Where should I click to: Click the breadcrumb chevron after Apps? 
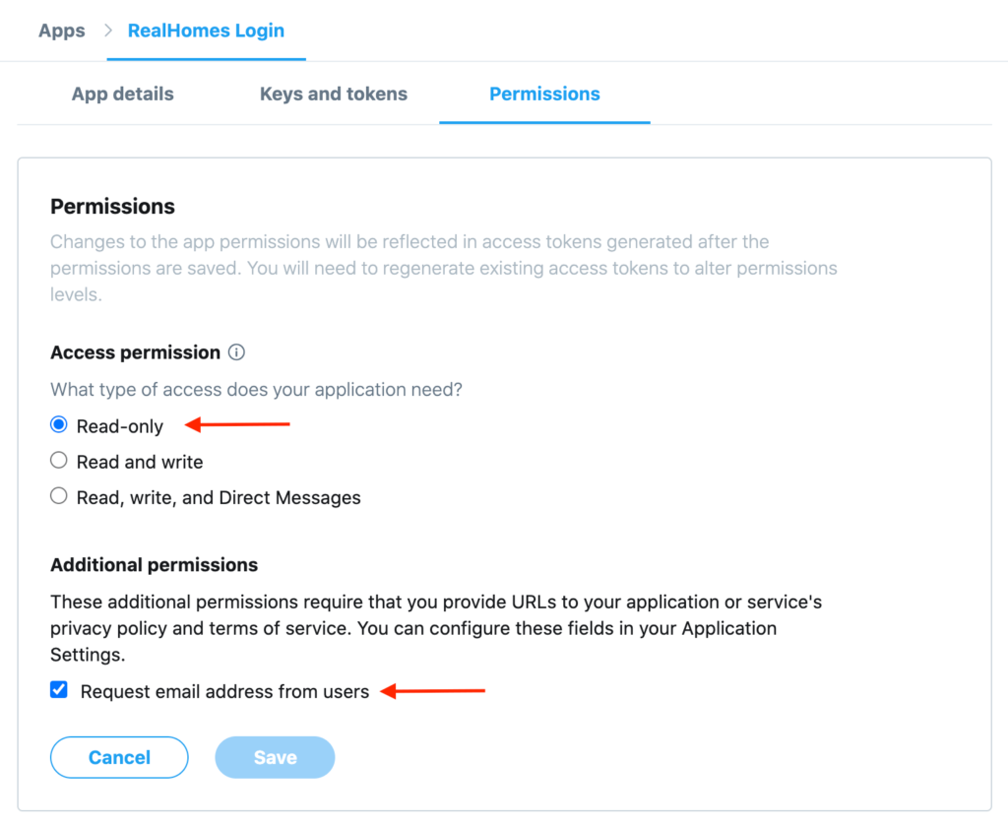click(107, 31)
